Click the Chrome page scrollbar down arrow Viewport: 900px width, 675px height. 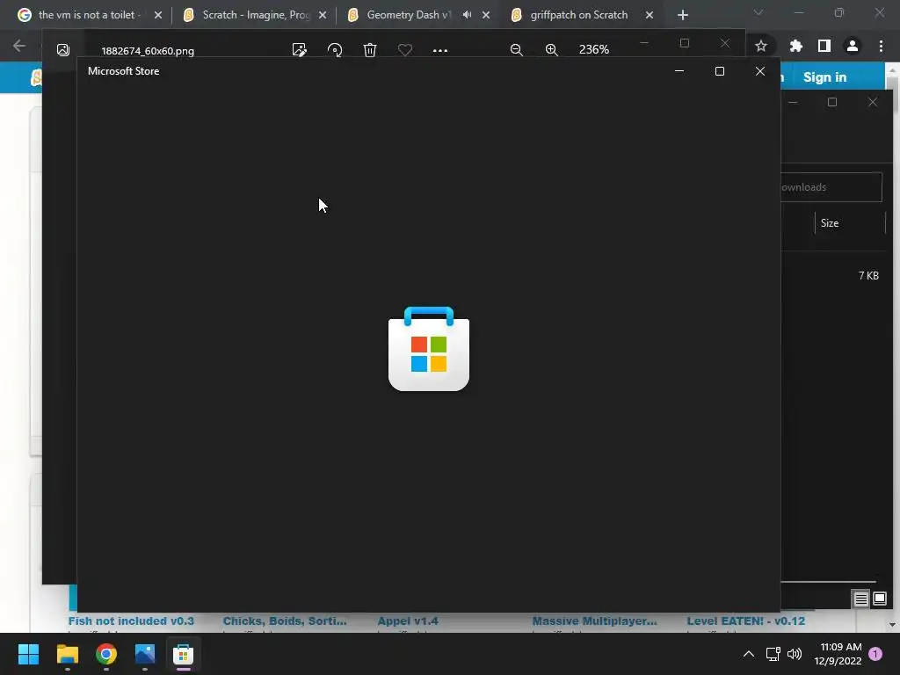[x=892, y=625]
